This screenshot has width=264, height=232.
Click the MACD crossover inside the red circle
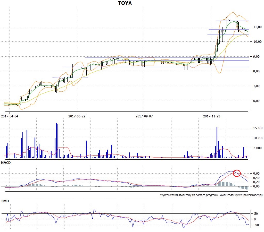click(x=237, y=173)
